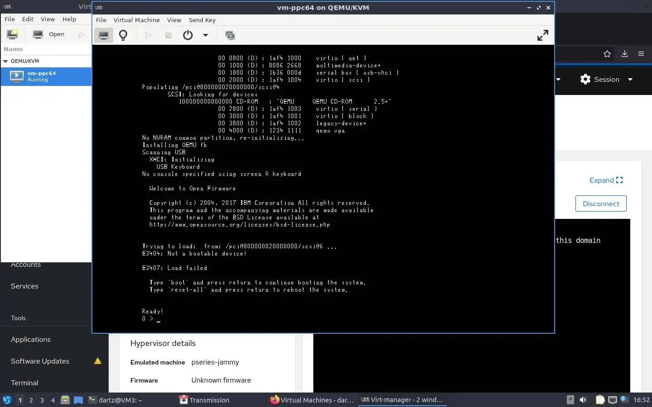Open Services in Cockpit sidebar

24,286
